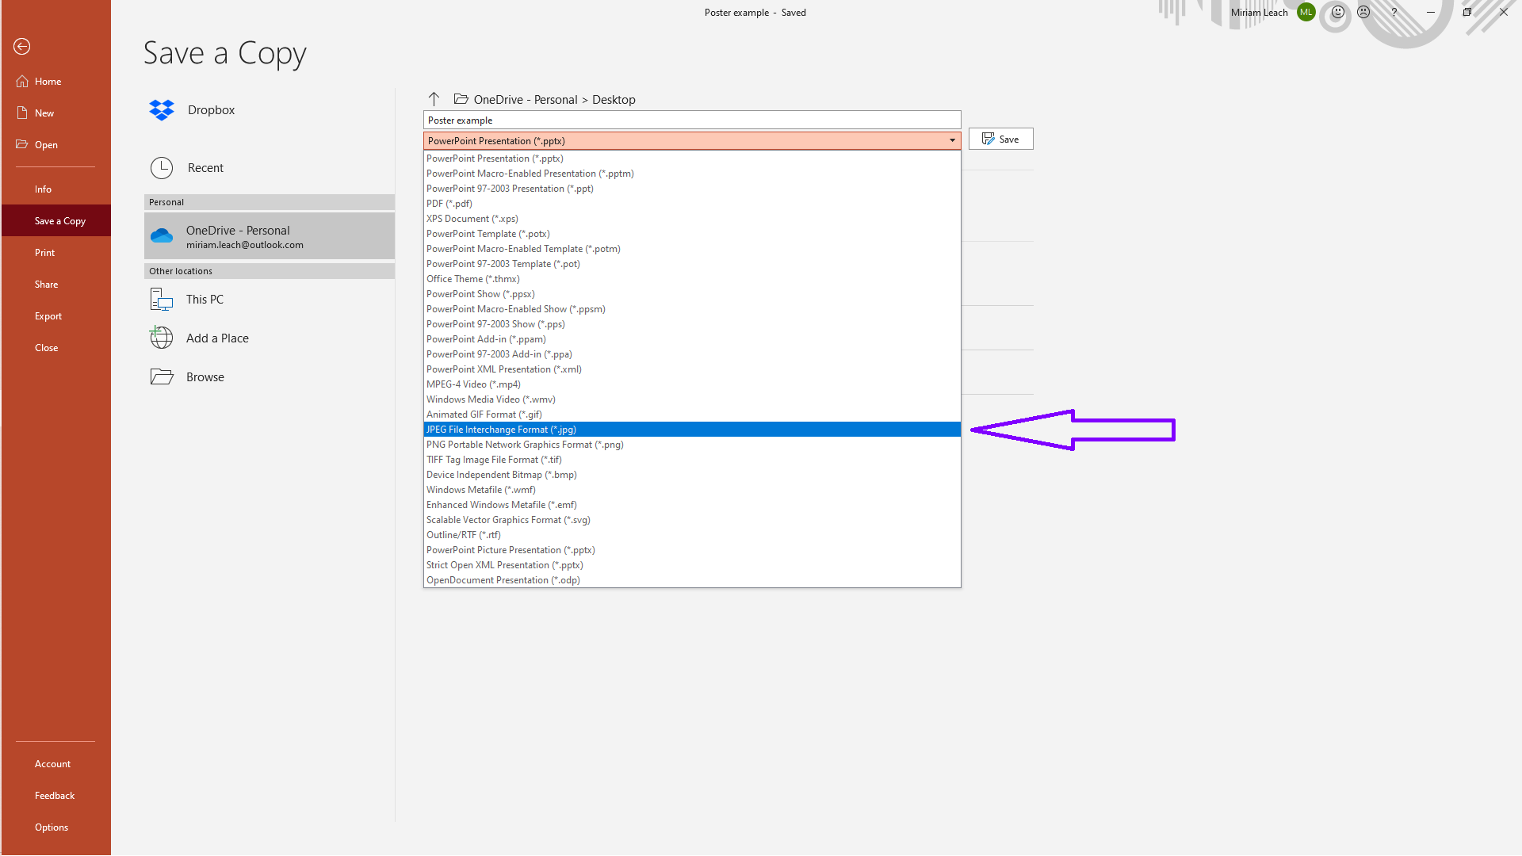Viewport: 1522px width, 856px height.
Task: Choose Strict Open XML Presentation (*.pptx)
Action: (x=692, y=565)
